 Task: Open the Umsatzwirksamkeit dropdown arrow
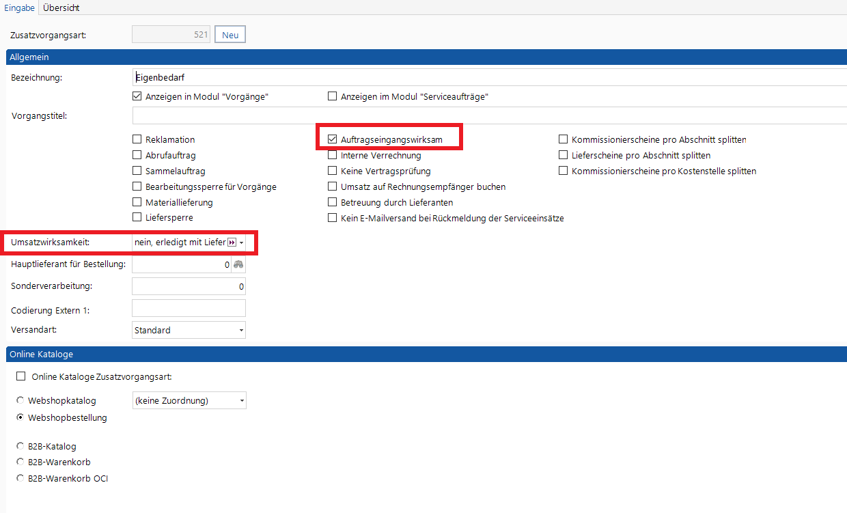[242, 242]
